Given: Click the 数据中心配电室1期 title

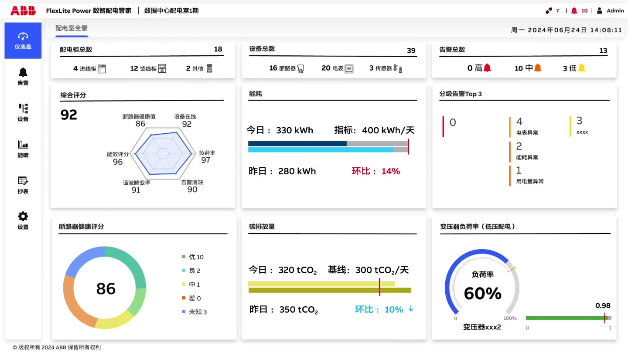Looking at the screenshot, I should coord(171,10).
